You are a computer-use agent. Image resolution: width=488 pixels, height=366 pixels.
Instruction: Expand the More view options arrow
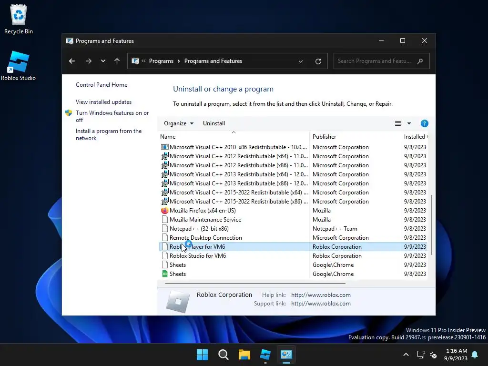tap(409, 123)
